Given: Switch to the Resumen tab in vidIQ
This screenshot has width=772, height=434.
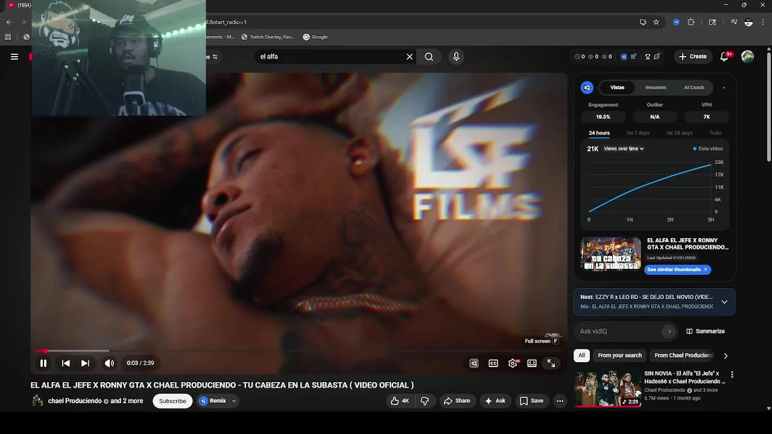Looking at the screenshot, I should click(656, 87).
